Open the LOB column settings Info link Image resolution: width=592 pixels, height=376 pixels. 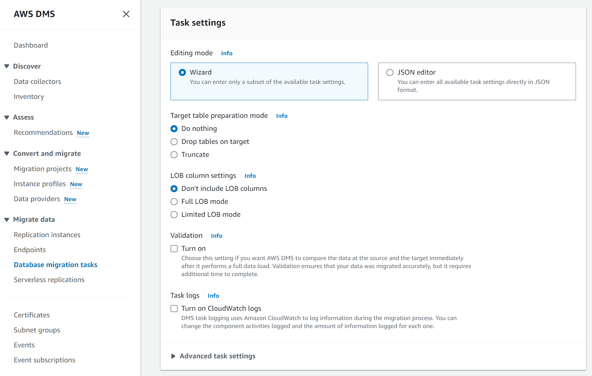250,176
